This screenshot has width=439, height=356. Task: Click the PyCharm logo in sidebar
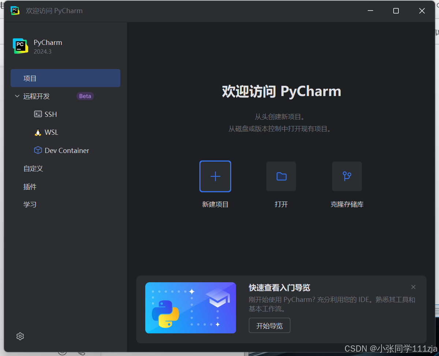(20, 46)
